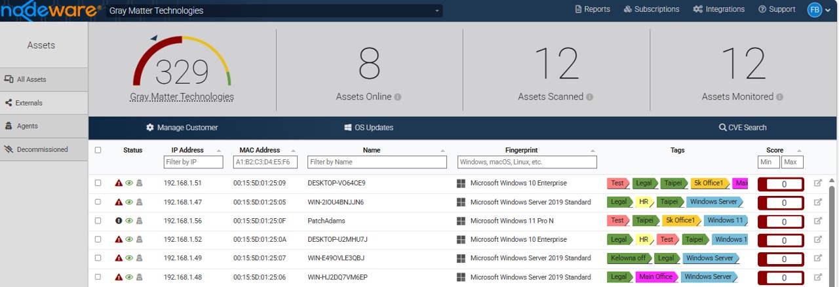The width and height of the screenshot is (839, 287).
Task: Click info icon next to Assets Monitored
Action: coord(779,97)
